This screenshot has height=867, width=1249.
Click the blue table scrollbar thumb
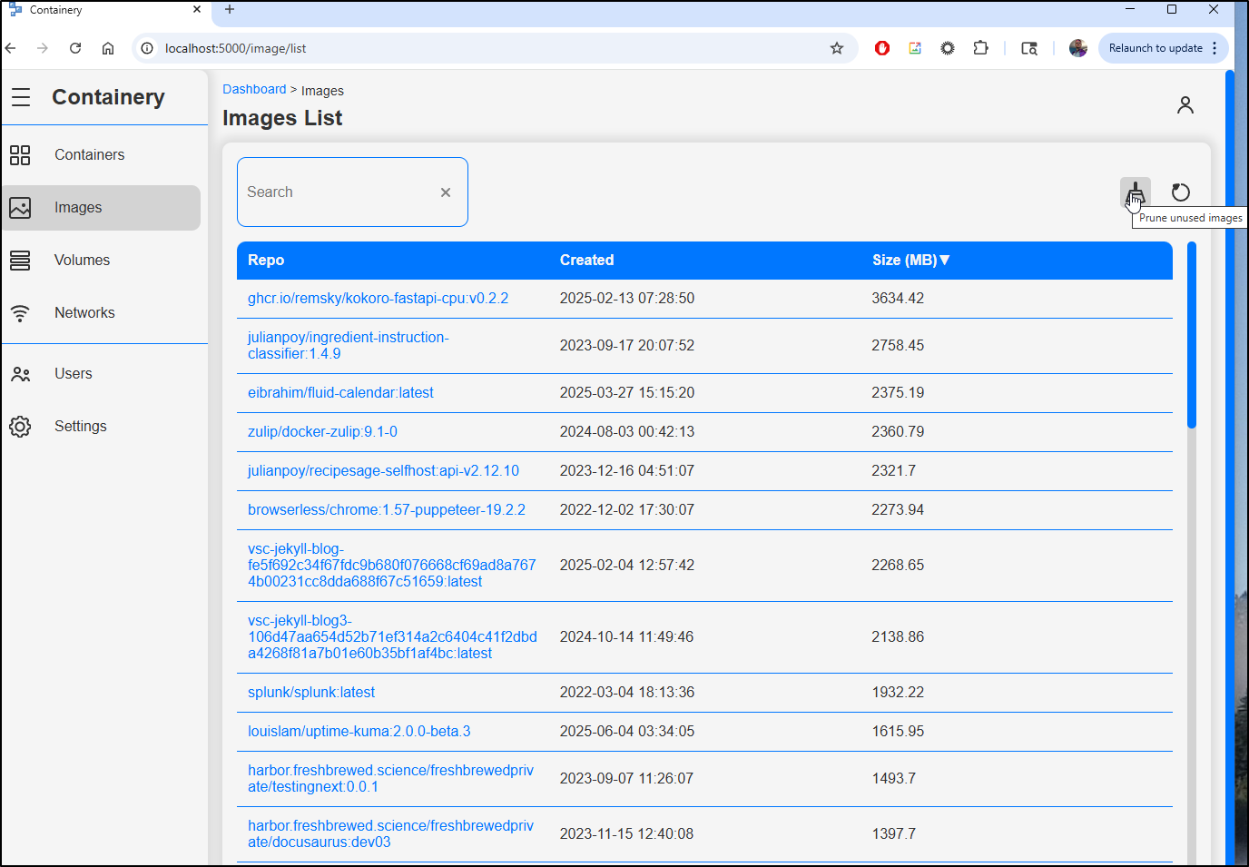[x=1192, y=335]
